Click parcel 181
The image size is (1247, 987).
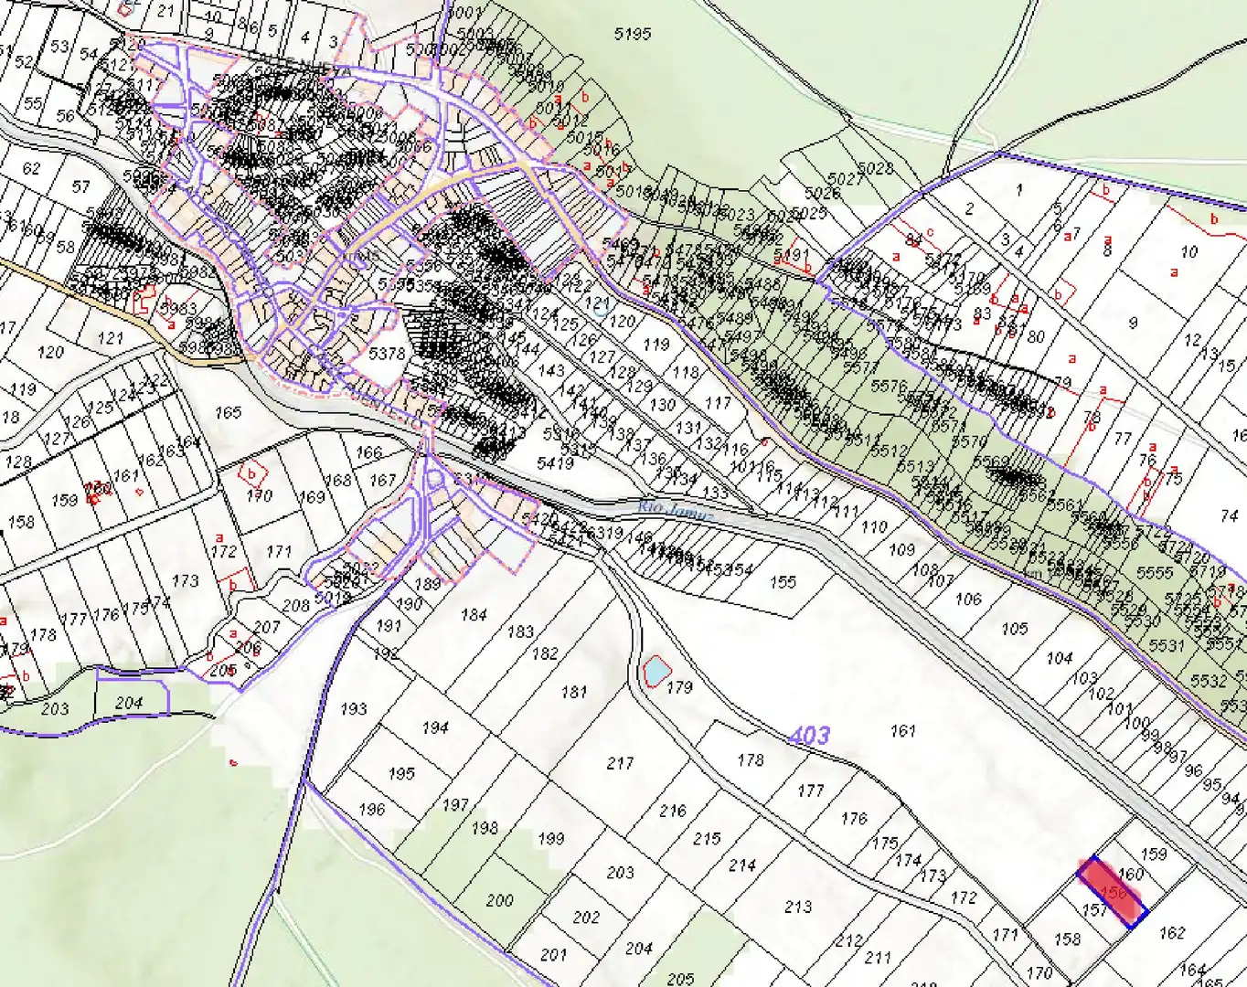pos(574,692)
